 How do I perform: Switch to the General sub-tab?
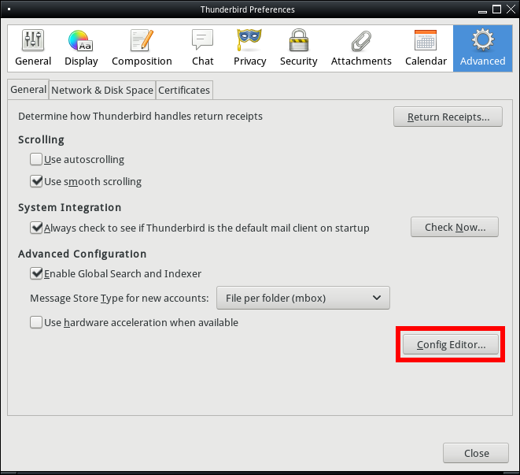click(x=28, y=89)
